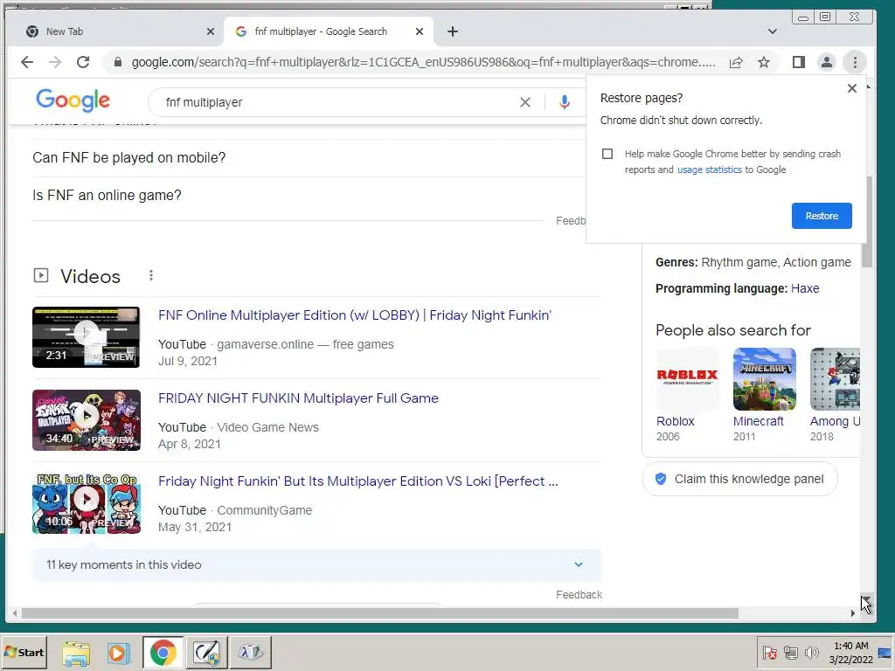Click the share this page icon

click(x=736, y=62)
